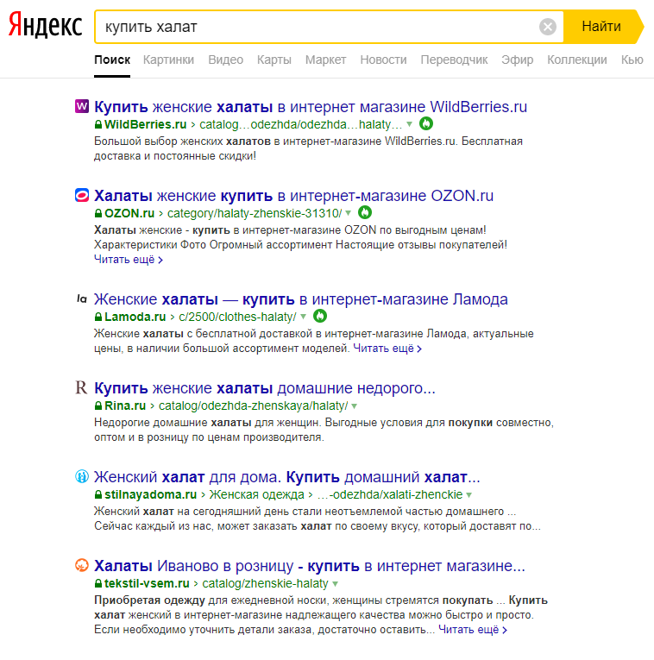Open the Переводчик tab
Screen dimensions: 654x660
454,60
